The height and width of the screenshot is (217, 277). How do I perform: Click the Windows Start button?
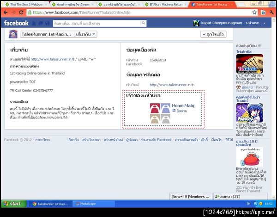tap(14, 204)
